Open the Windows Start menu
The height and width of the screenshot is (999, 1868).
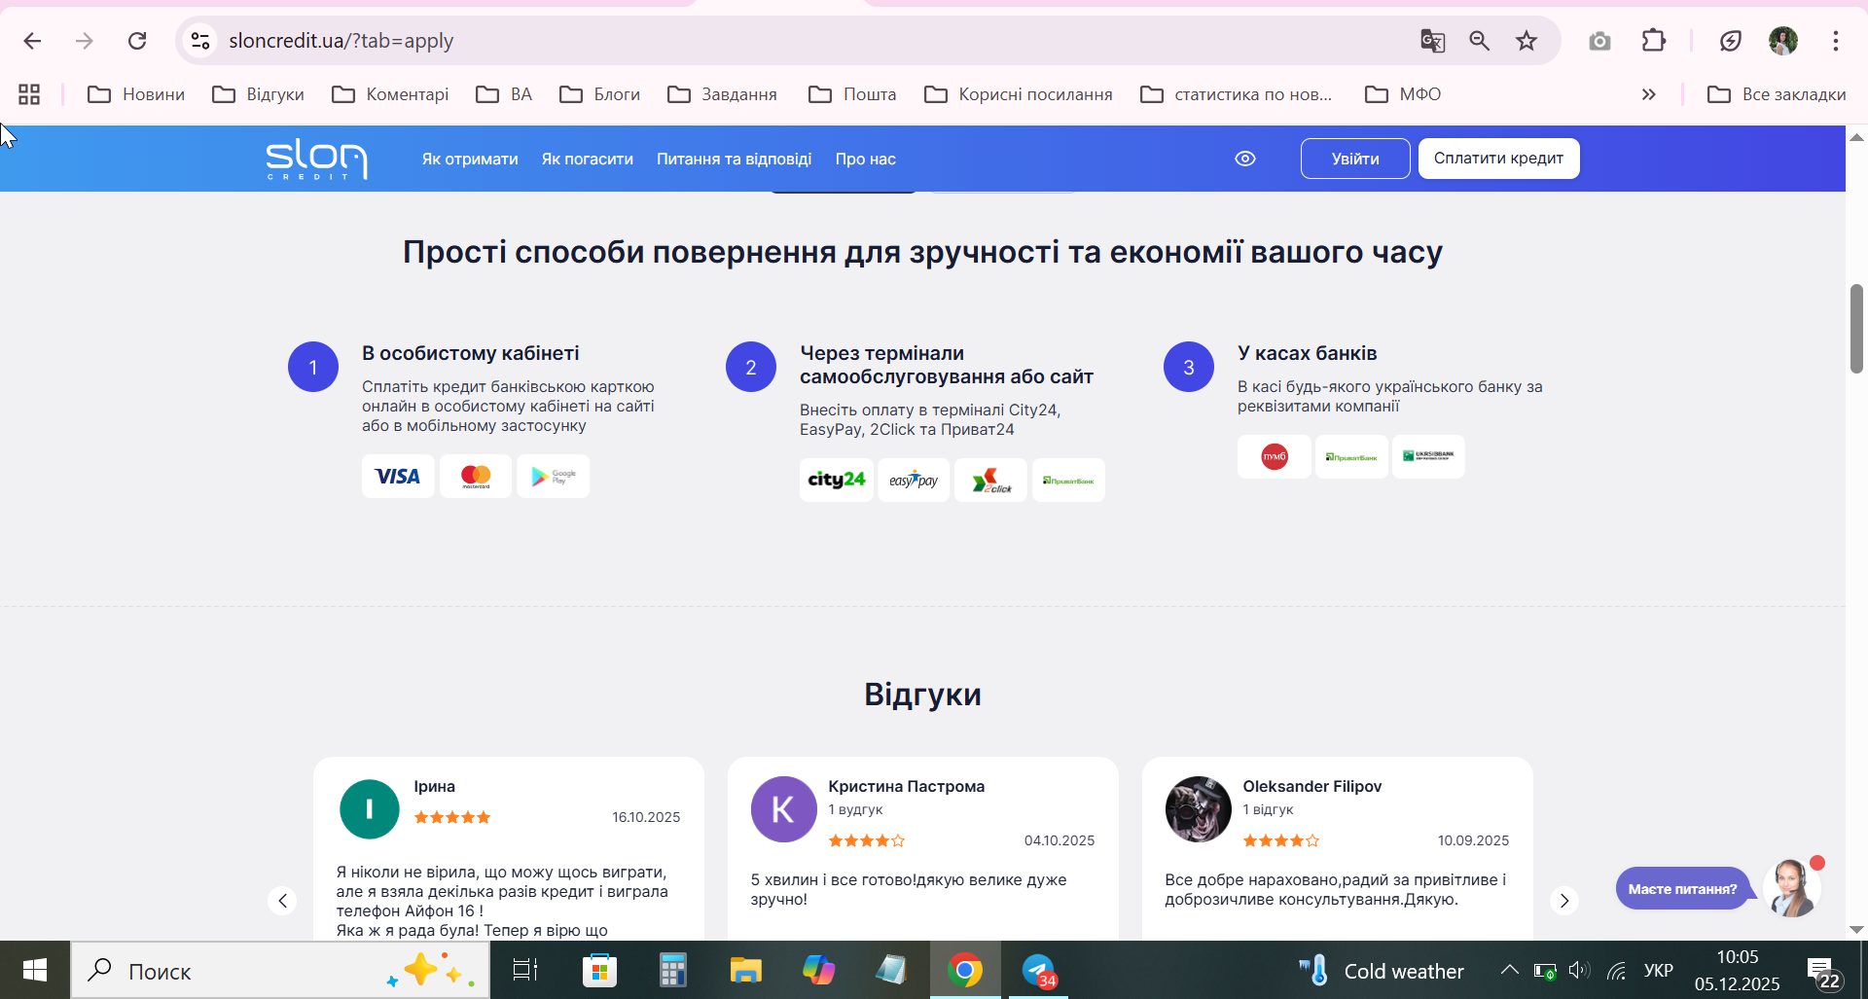tap(35, 970)
